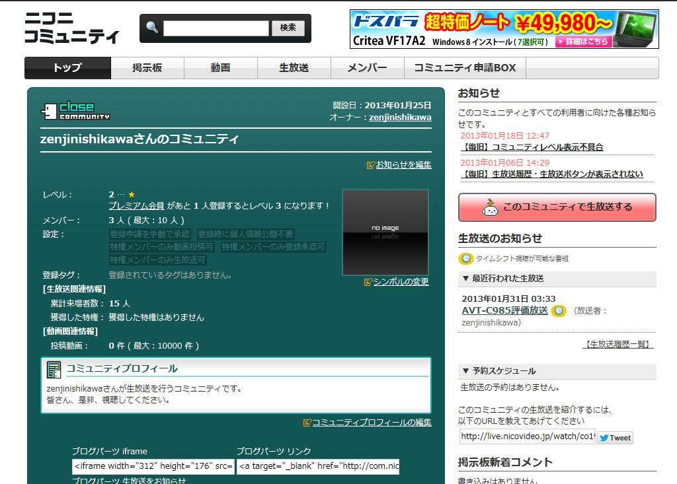Click the 開設日：2013年01月25日 text
Image resolution: width=677 pixels, height=484 pixels.
pyautogui.click(x=381, y=105)
